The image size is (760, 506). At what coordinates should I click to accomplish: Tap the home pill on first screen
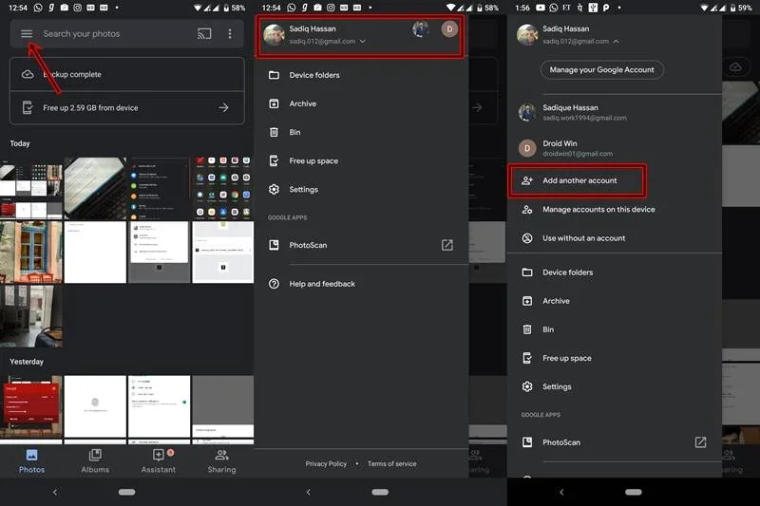[127, 492]
